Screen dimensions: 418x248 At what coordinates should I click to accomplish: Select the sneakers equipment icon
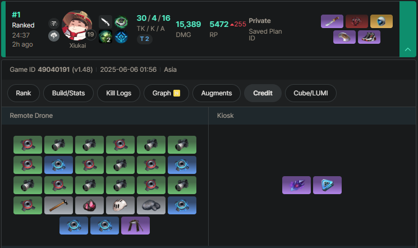(x=369, y=37)
